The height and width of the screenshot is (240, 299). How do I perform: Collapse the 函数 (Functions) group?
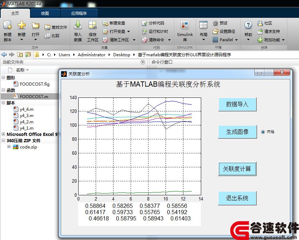pyautogui.click(x=3, y=90)
